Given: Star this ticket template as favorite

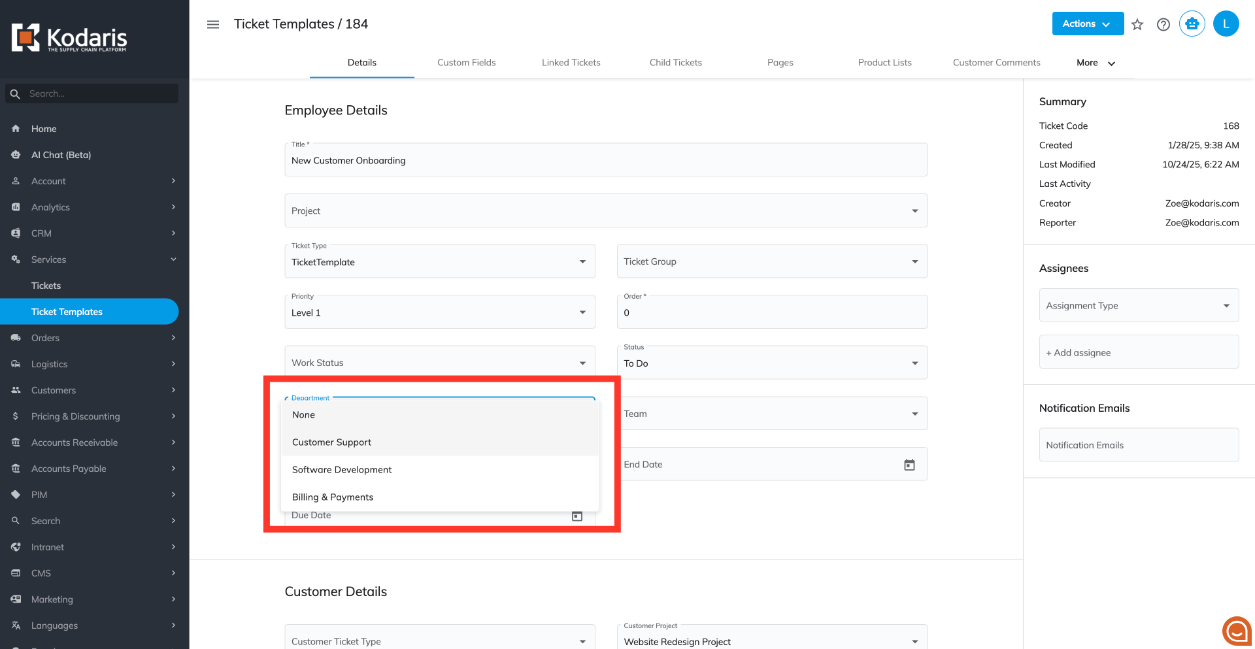Looking at the screenshot, I should [x=1137, y=24].
